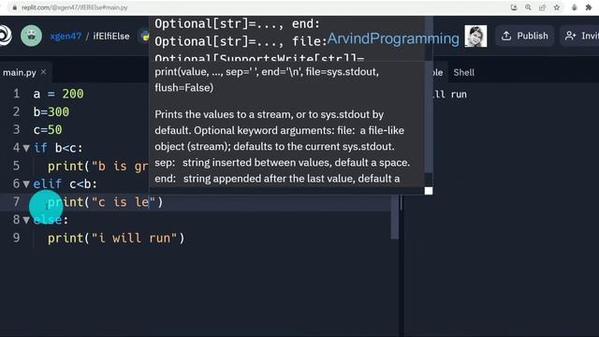Select the main.py file tab
599x337 pixels.
tap(20, 72)
